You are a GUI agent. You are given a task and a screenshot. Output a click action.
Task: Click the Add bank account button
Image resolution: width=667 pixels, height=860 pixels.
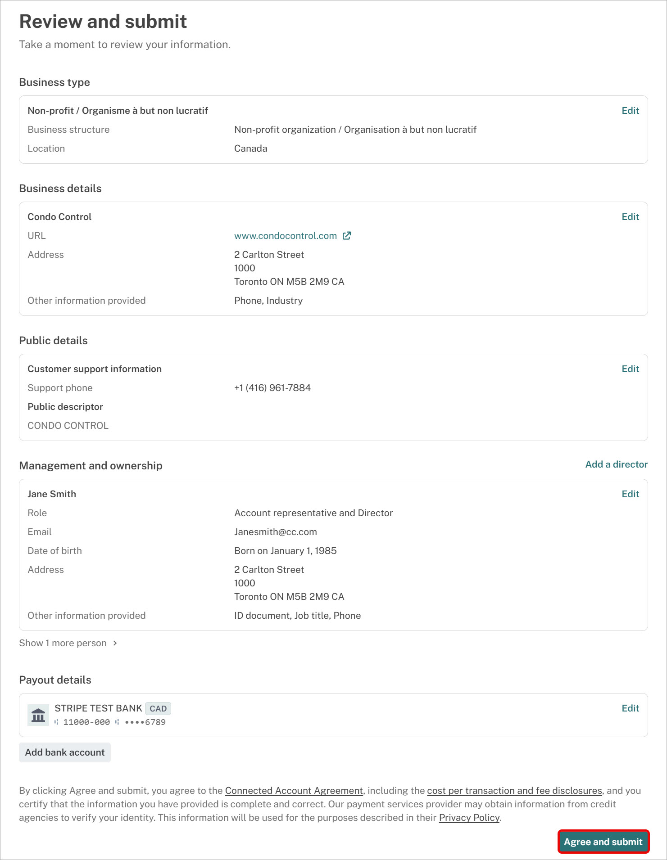(x=65, y=752)
